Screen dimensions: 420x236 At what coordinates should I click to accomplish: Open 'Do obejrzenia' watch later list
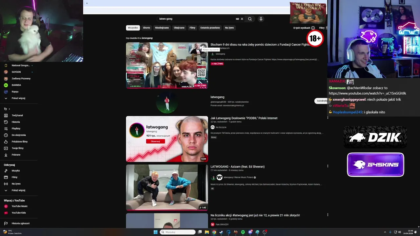point(19,135)
